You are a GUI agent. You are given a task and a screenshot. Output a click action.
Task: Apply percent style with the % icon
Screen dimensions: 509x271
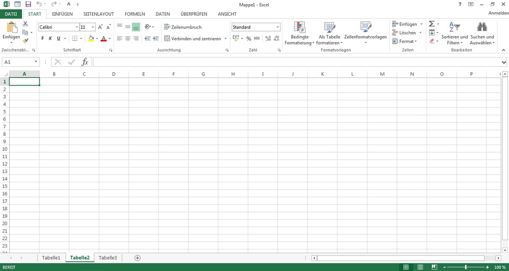248,39
